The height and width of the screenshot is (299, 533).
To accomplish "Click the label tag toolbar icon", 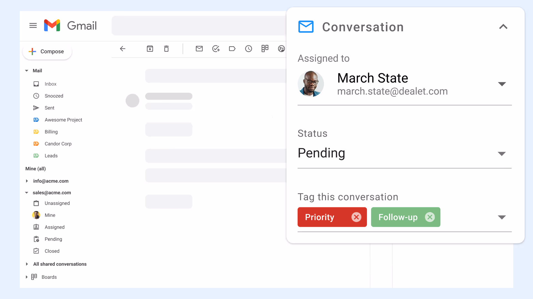I will 232,49.
